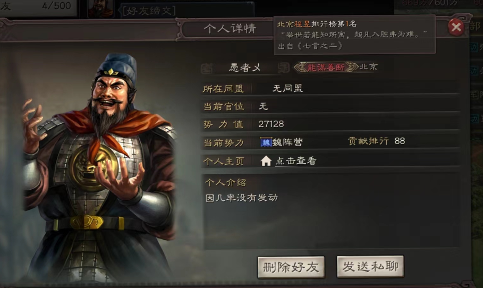Open the 点击查看 personal homepage link

coord(296,161)
